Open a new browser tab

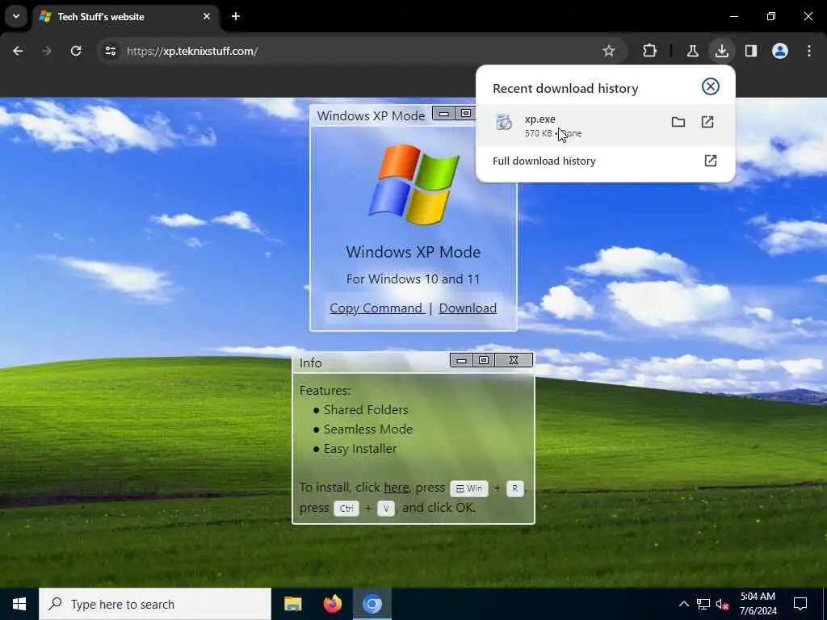click(x=236, y=16)
